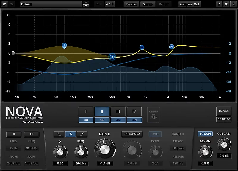
Task: Click the GAIN II knob
Action: tap(105, 149)
